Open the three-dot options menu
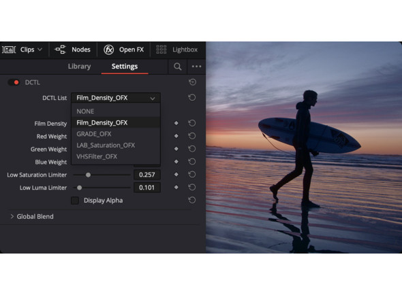The height and width of the screenshot is (295, 402). (196, 67)
